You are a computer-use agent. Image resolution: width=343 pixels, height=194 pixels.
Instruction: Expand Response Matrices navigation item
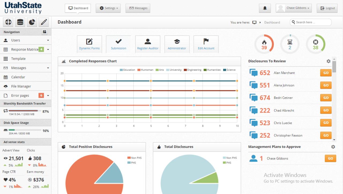[x=25, y=50]
